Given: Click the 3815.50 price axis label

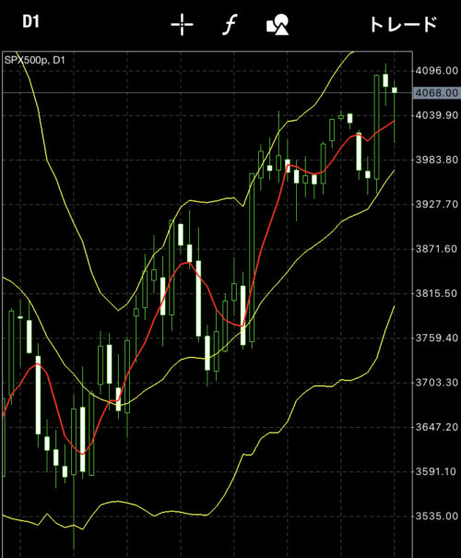Looking at the screenshot, I should tap(437, 293).
